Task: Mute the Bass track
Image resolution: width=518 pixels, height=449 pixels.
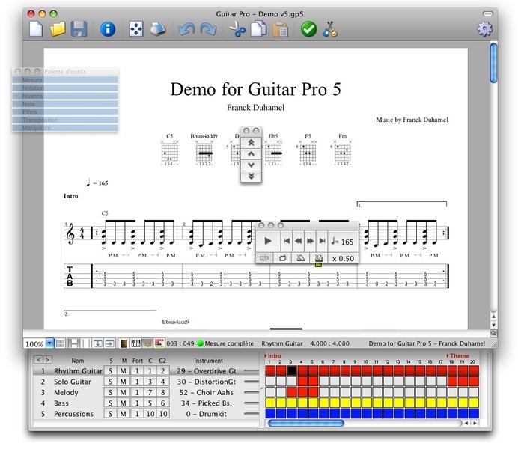Action: coord(123,403)
